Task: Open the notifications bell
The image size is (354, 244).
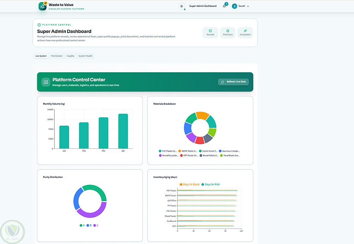Action: pos(224,6)
